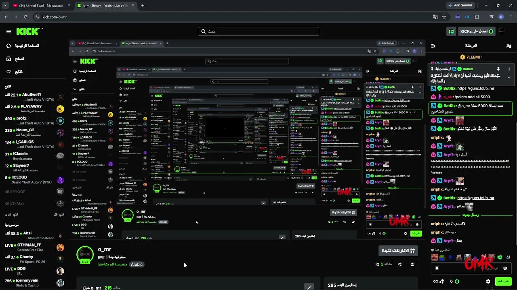Viewport: 517px width, 290px height.
Task: Open the extensions puzzle icon in the outermost browser
Action: [477, 17]
